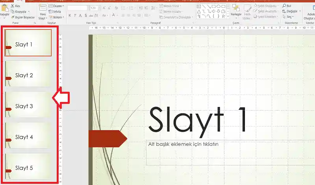
Task: Toggle strikethrough formatting
Action: 91,15
